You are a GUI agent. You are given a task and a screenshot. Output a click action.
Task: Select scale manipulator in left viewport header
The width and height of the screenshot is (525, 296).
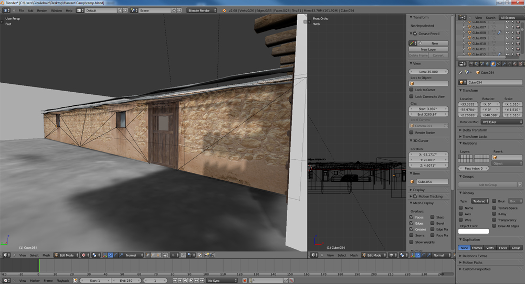(121, 255)
